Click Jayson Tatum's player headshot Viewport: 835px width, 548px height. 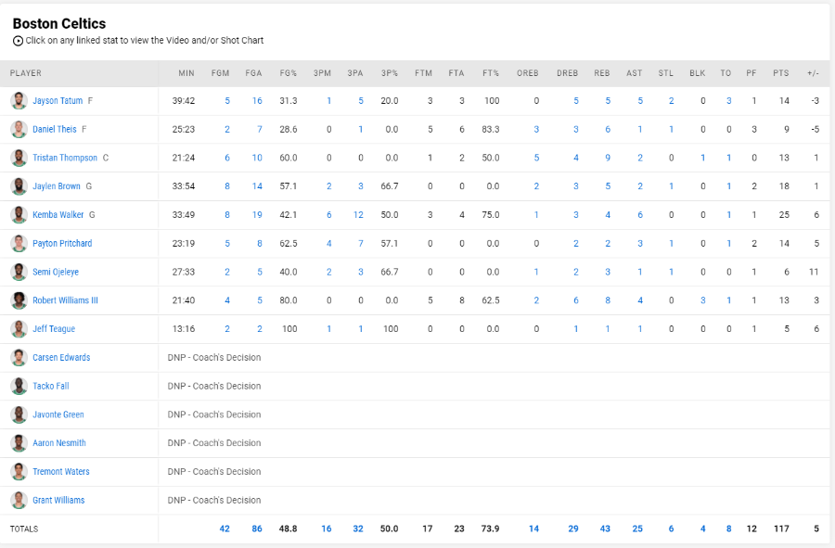pyautogui.click(x=19, y=100)
